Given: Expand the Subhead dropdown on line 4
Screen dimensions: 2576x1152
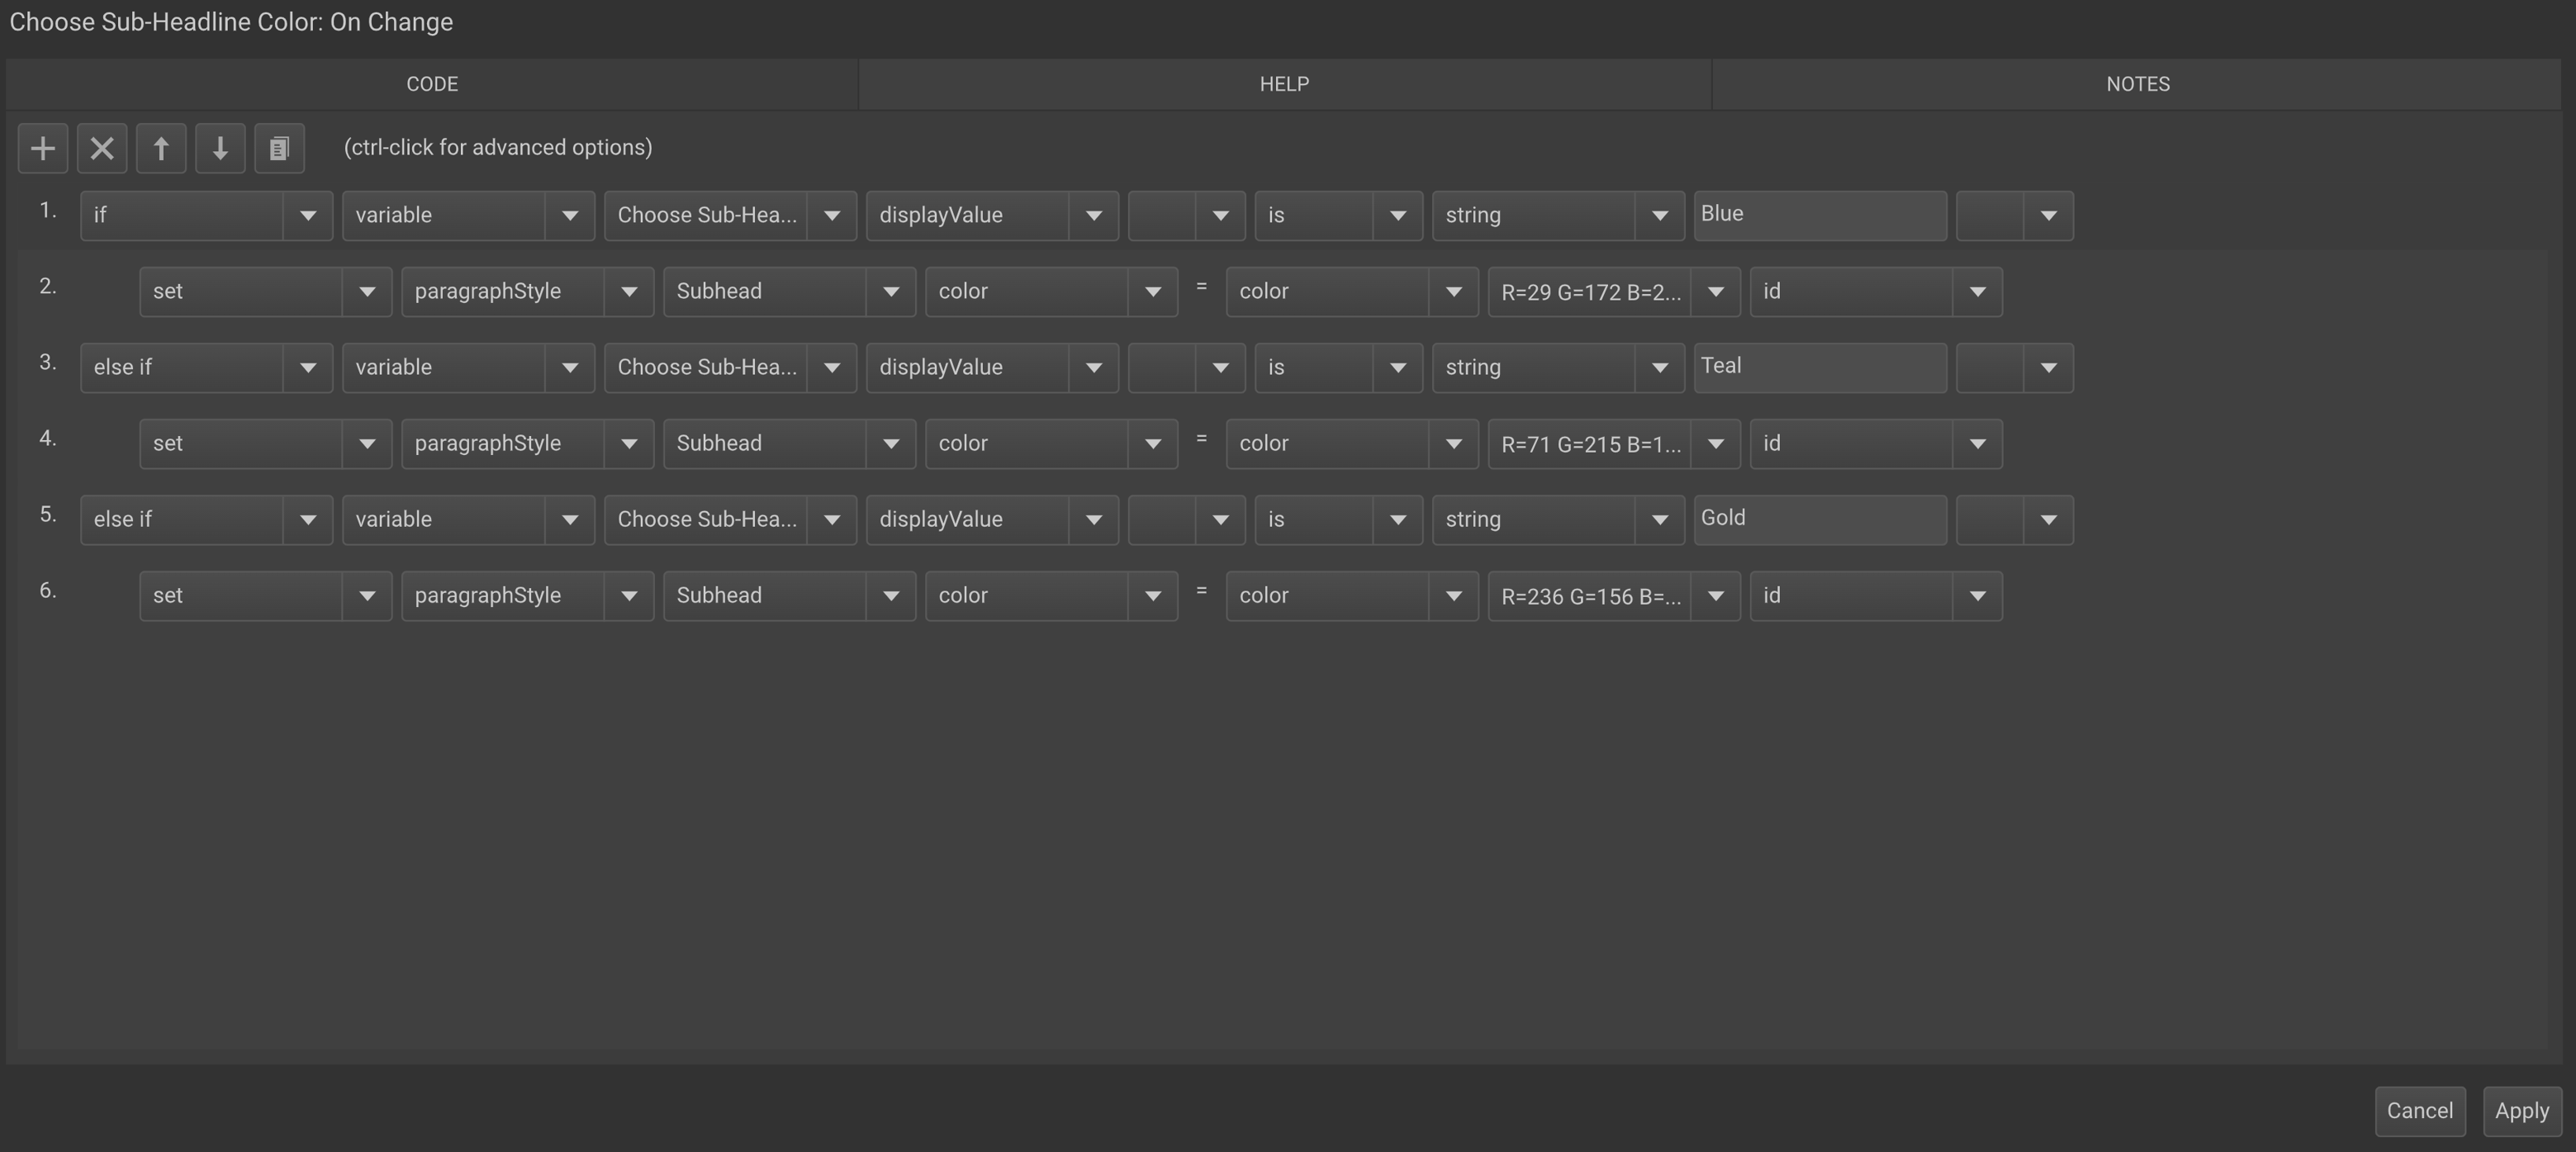Looking at the screenshot, I should [789, 444].
